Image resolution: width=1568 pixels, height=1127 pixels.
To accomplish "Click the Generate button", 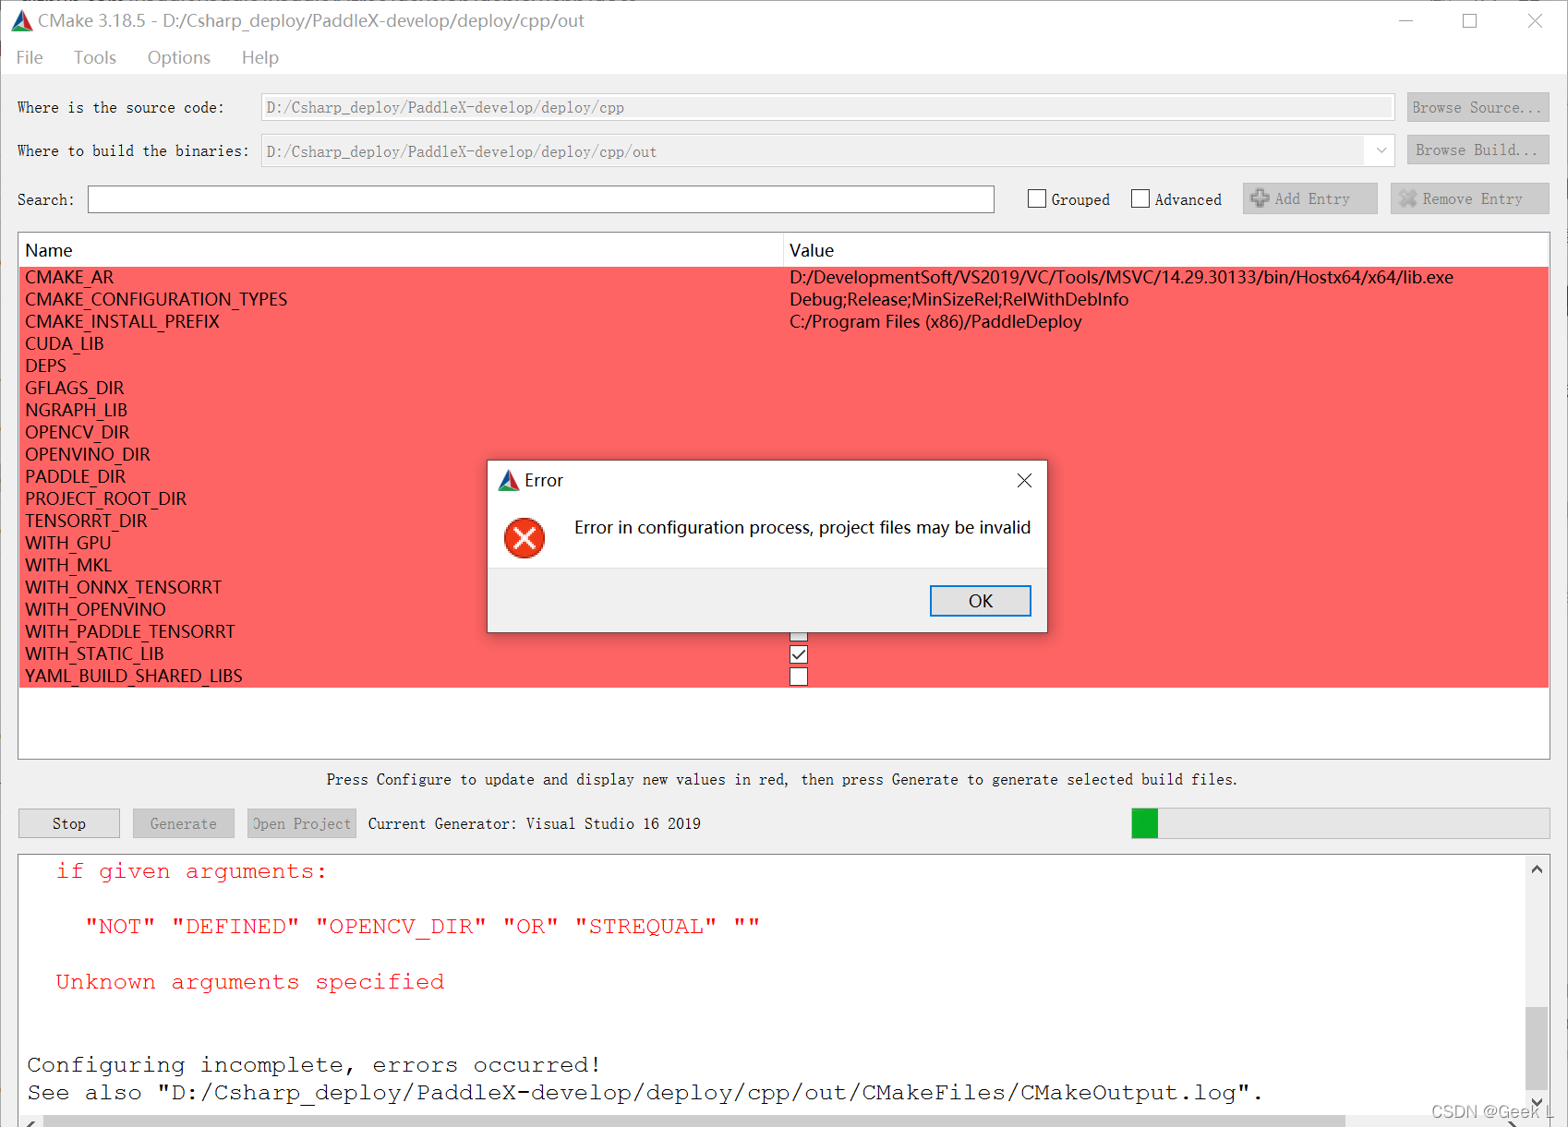I will [183, 823].
